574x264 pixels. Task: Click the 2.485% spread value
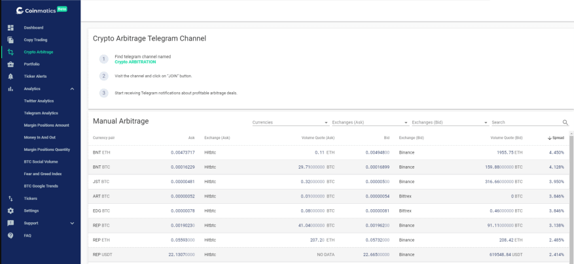click(x=556, y=240)
